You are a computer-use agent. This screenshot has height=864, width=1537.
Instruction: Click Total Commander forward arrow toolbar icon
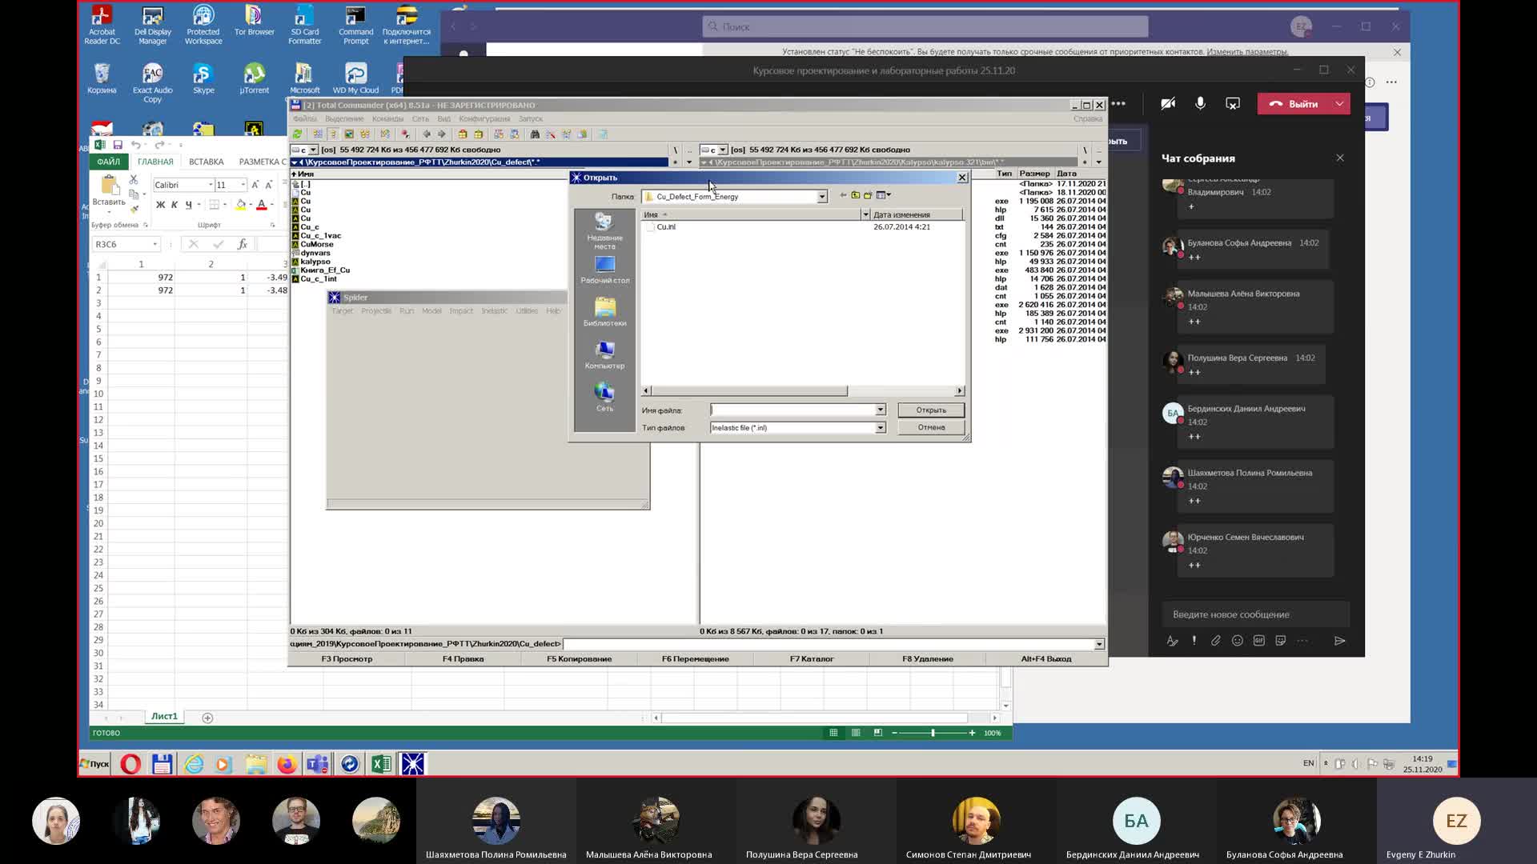(441, 134)
